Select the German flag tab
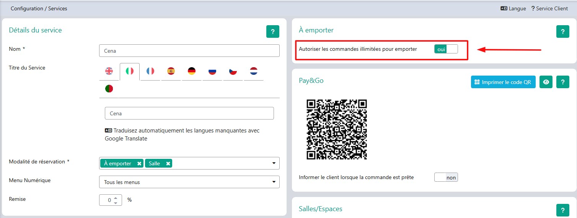The height and width of the screenshot is (218, 577). [192, 71]
